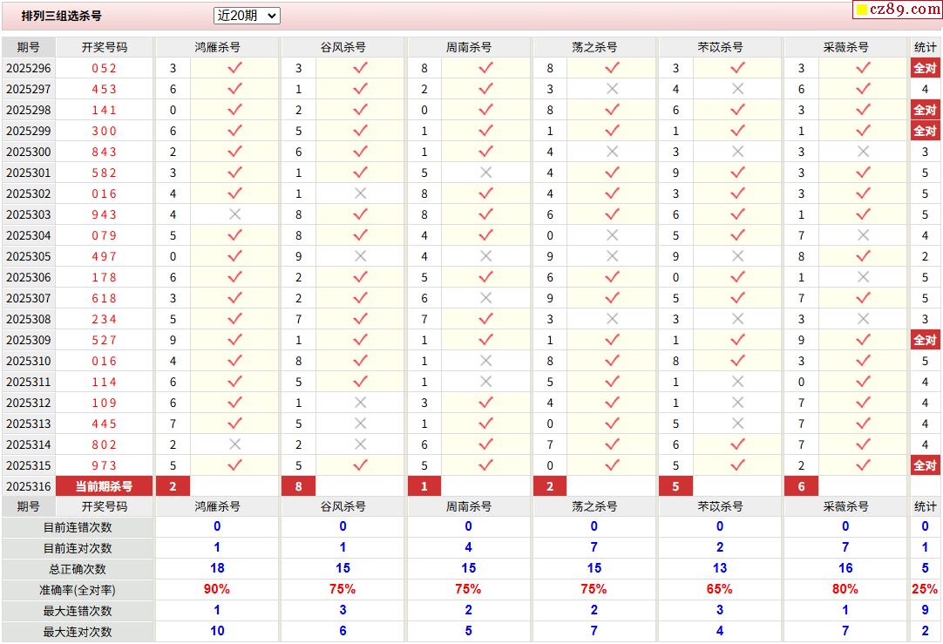Image resolution: width=943 pixels, height=644 pixels.
Task: Click the red 全对 badge in row 2025296
Action: point(925,68)
